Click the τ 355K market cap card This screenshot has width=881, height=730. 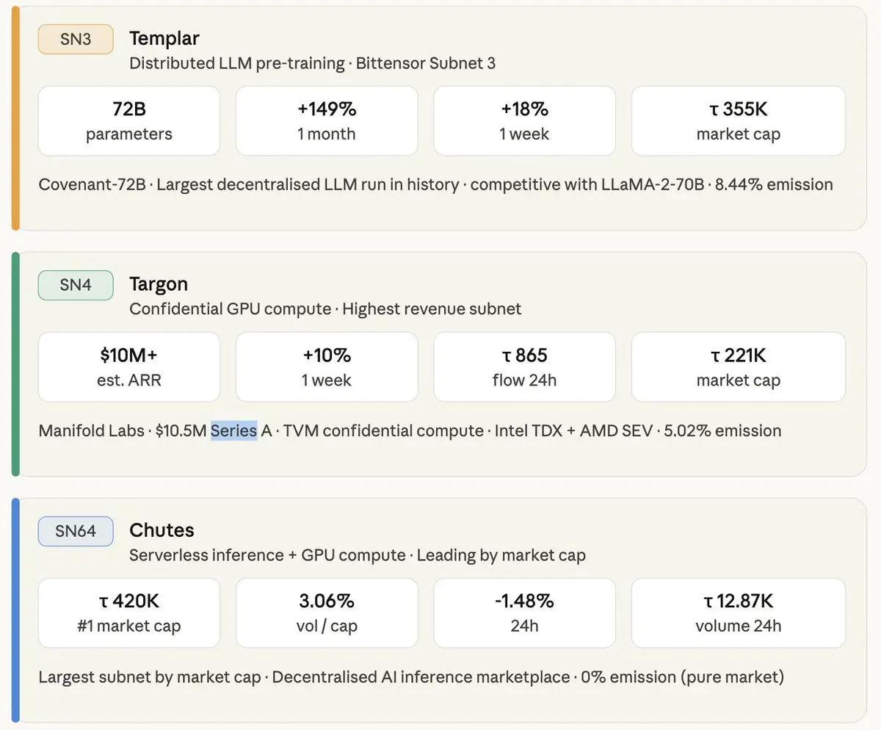click(738, 121)
